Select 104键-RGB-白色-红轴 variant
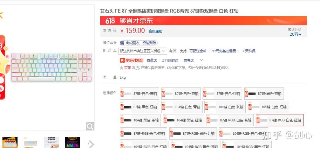The height and width of the screenshot is (148, 320). [x=144, y=145]
